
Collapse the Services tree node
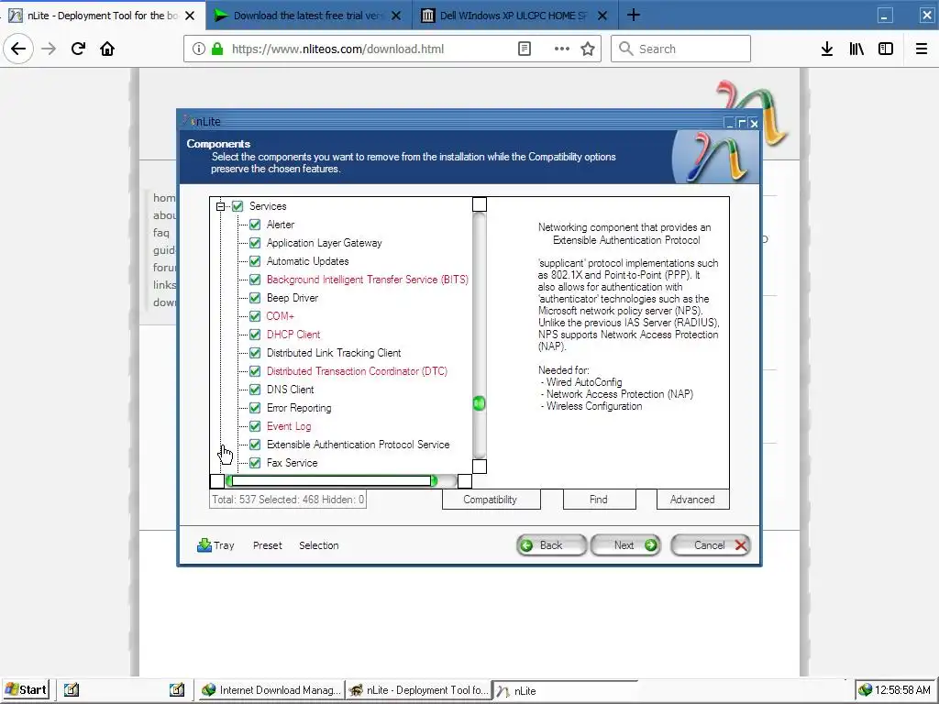click(x=220, y=206)
